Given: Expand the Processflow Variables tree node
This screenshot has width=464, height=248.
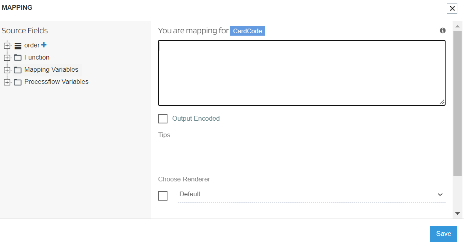Looking at the screenshot, I should click(x=7, y=82).
